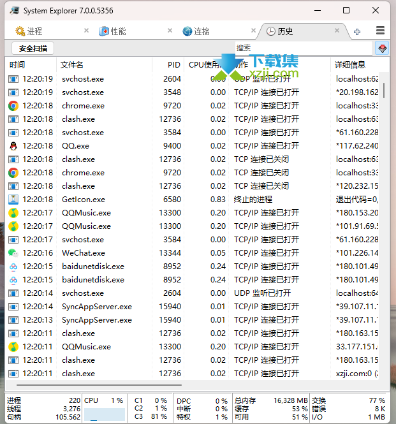Click the svchost icon for PID 3548

pyautogui.click(x=13, y=92)
